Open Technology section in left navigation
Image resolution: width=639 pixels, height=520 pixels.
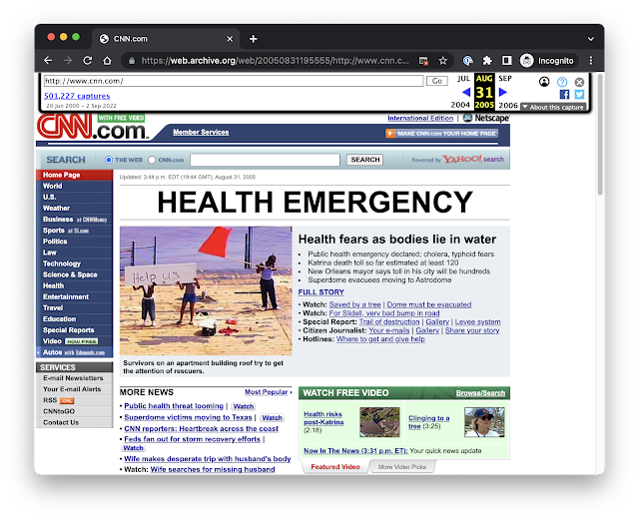tap(75, 263)
